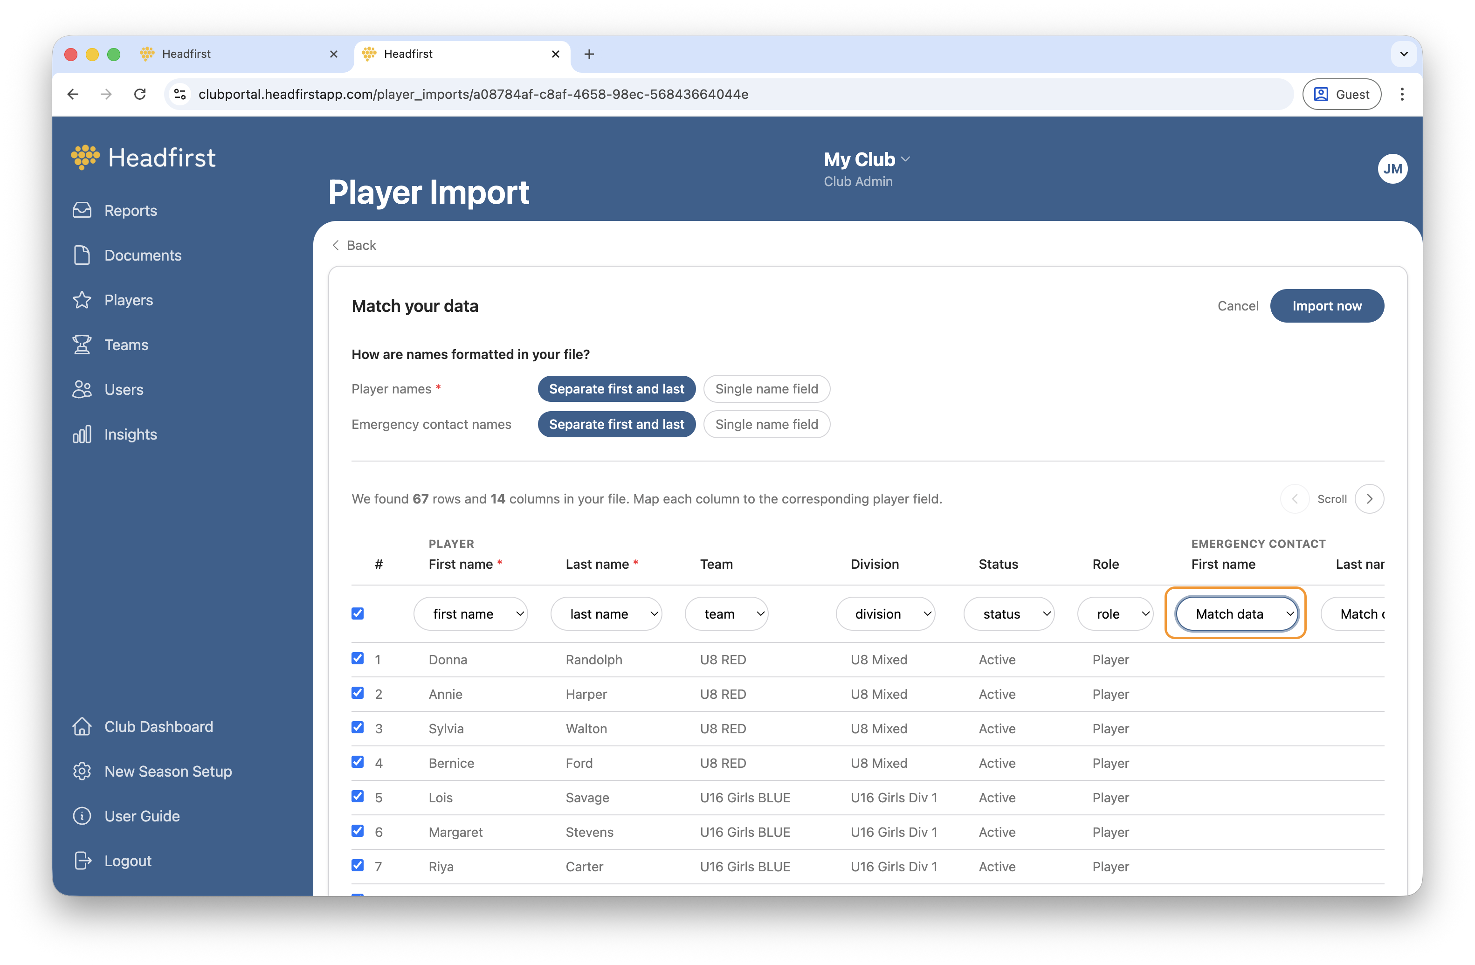The image size is (1475, 965).
Task: Go to Users in the sidebar
Action: click(x=124, y=389)
